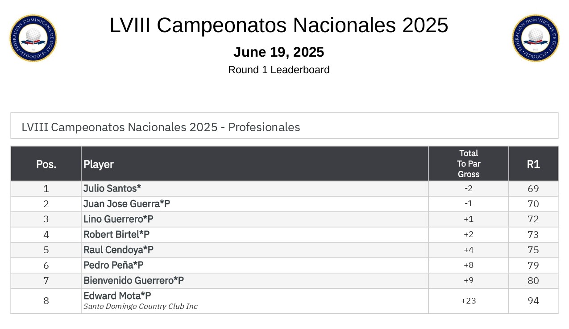Click the right FEDOGOLF logo
The image size is (569, 329).
point(536,38)
